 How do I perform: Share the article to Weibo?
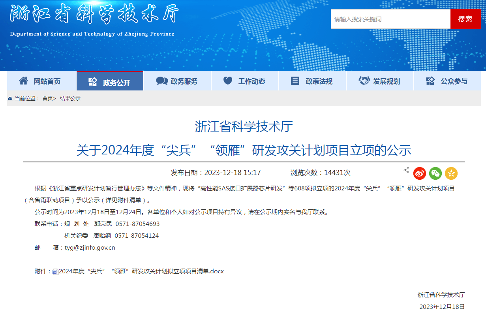[419, 173]
